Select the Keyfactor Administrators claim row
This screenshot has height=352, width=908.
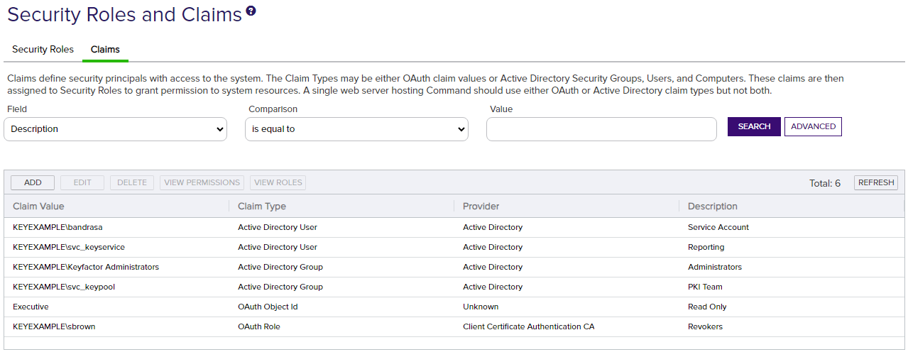click(454, 267)
